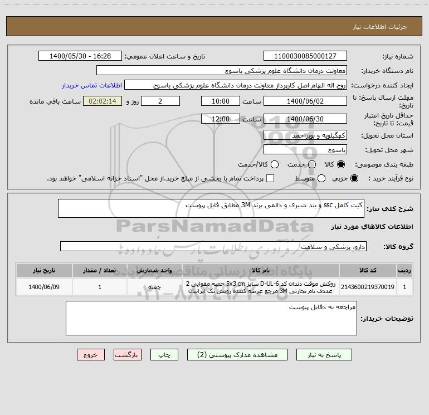Click the شماره نیاز field 1100030085000127
Viewport: 429px width, 415px height.
coord(305,56)
